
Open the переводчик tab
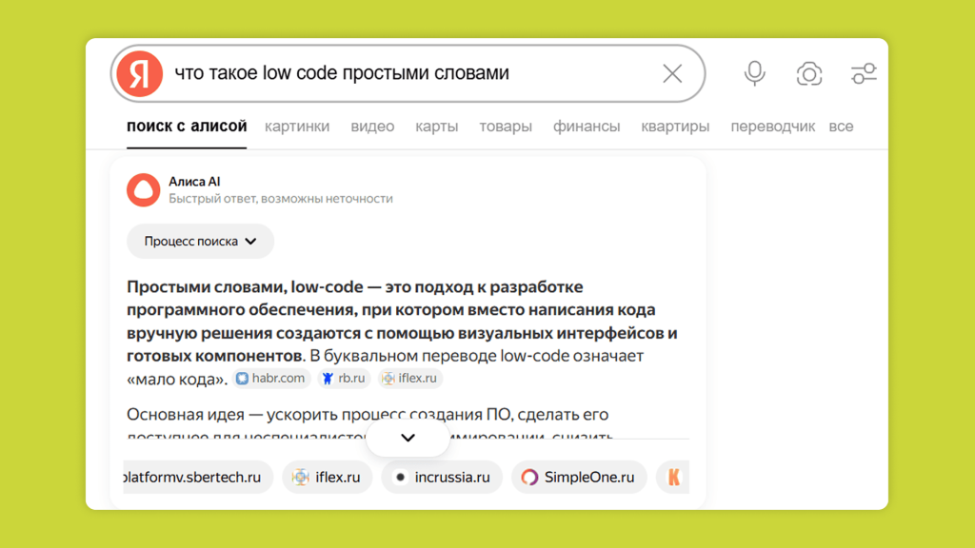[x=772, y=127]
